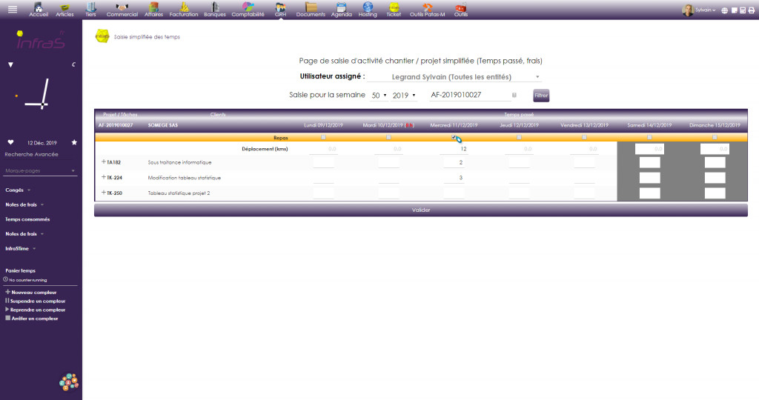Open the week number 50 dropdown
This screenshot has height=400, width=759.
click(379, 96)
